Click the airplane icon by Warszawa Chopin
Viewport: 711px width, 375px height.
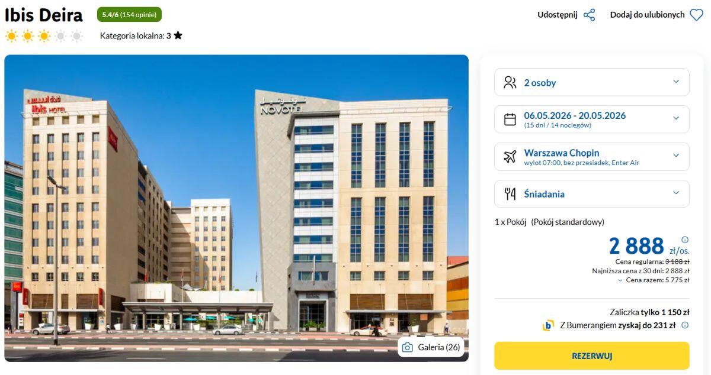[510, 157]
